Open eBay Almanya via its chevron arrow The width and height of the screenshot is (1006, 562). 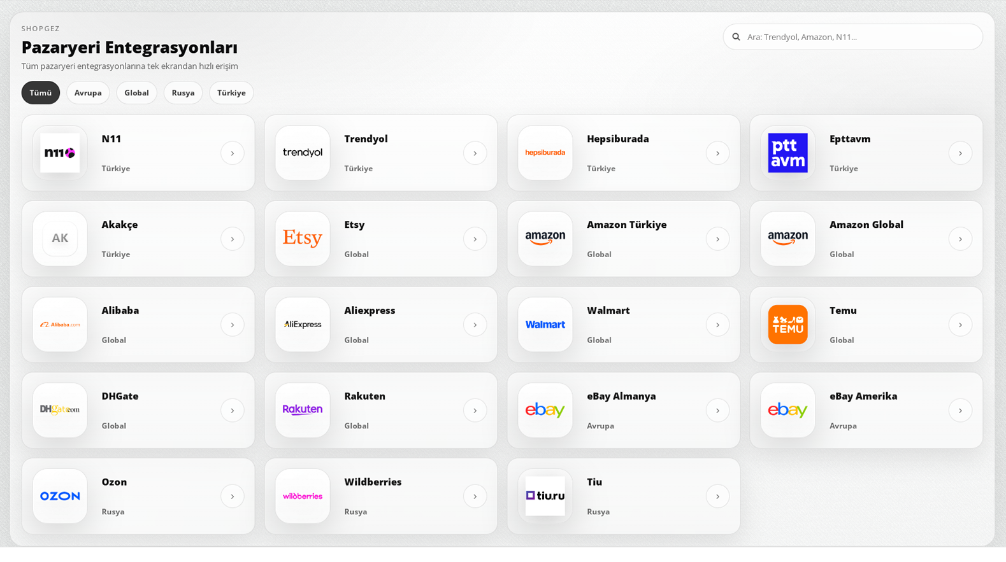click(718, 411)
